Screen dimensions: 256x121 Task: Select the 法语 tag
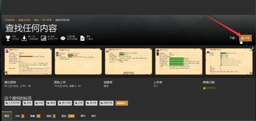click(x=39, y=103)
